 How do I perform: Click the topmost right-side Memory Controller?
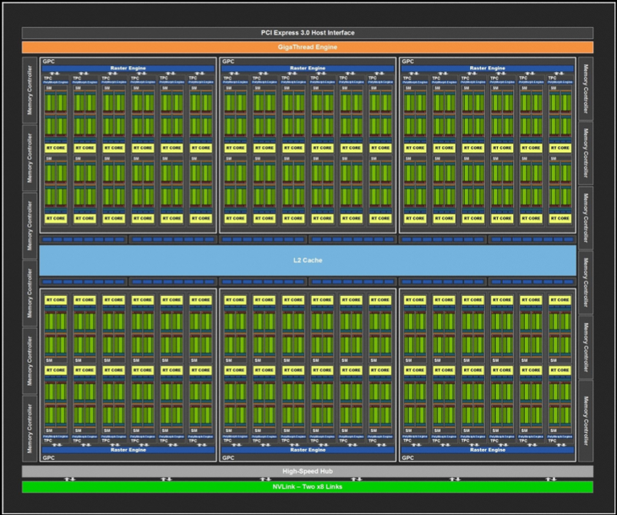point(585,90)
